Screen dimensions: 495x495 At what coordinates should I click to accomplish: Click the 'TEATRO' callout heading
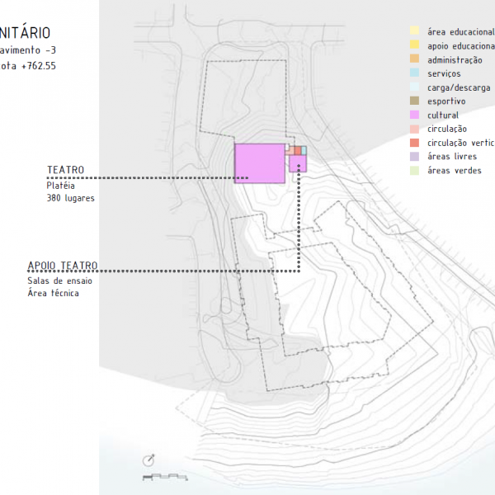click(x=65, y=170)
